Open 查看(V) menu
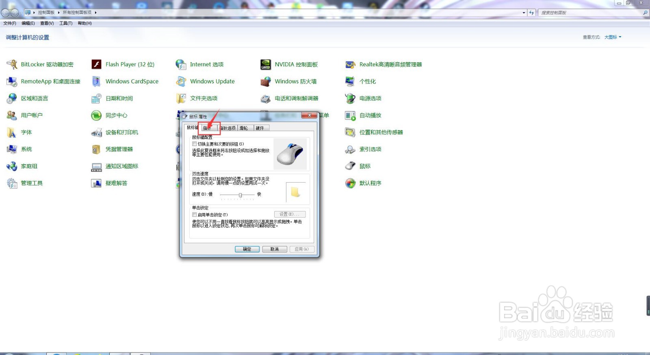 (47, 23)
